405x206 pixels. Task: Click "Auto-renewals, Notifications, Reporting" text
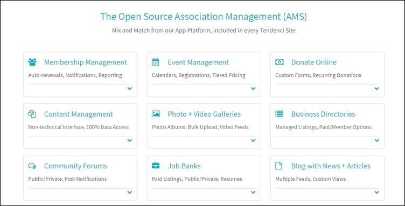click(x=75, y=75)
